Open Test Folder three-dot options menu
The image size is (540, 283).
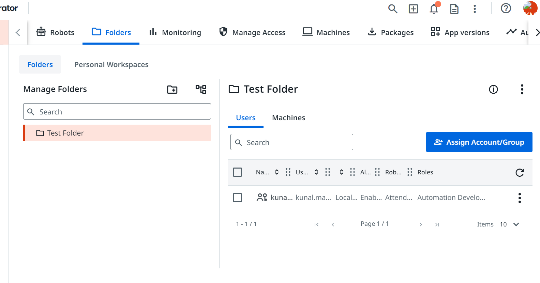point(522,90)
